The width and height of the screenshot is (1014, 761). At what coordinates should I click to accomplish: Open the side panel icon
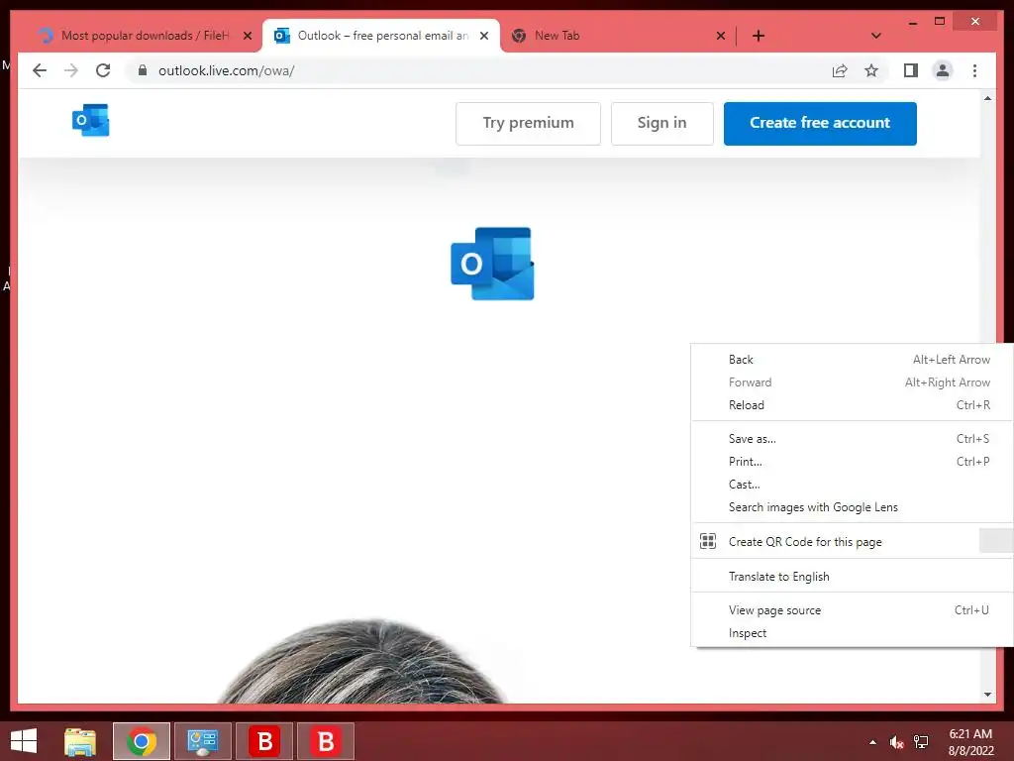[x=911, y=70]
